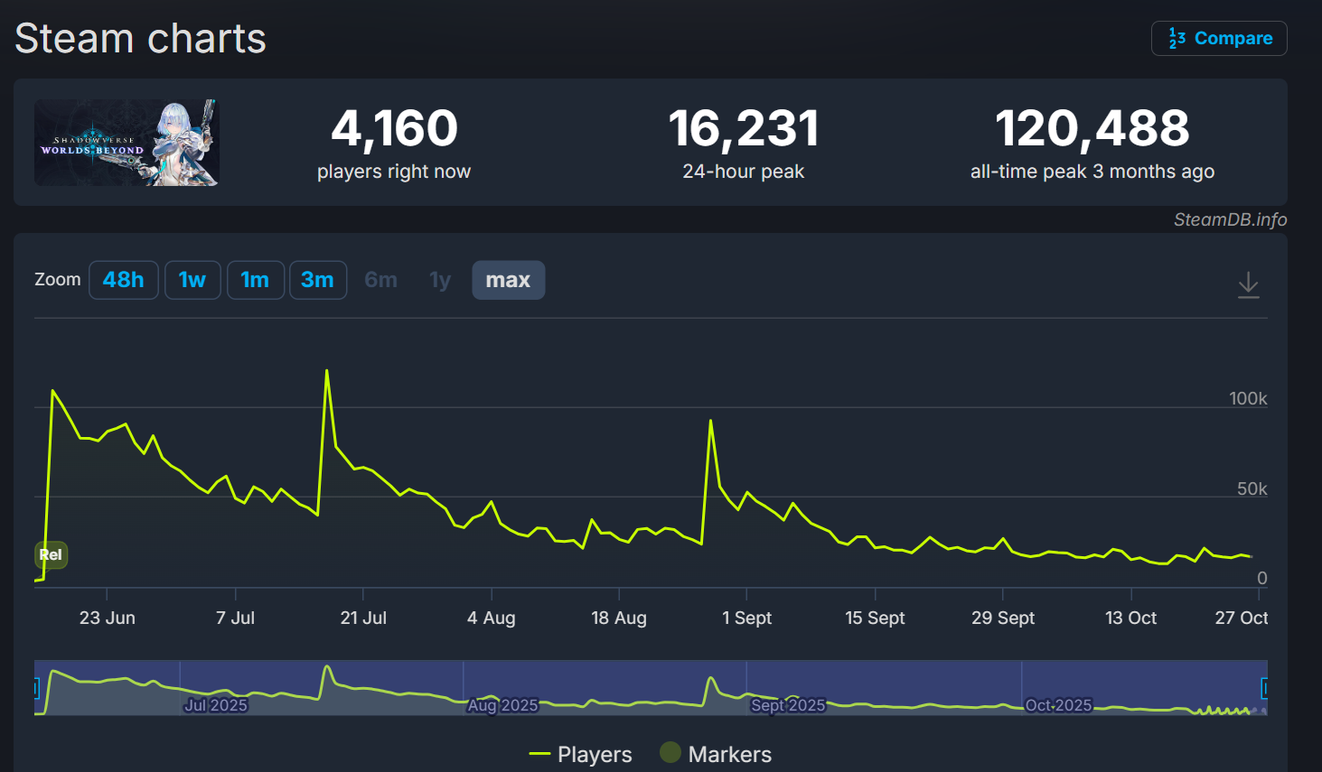Click the Compare button
1322x772 pixels.
click(x=1219, y=38)
